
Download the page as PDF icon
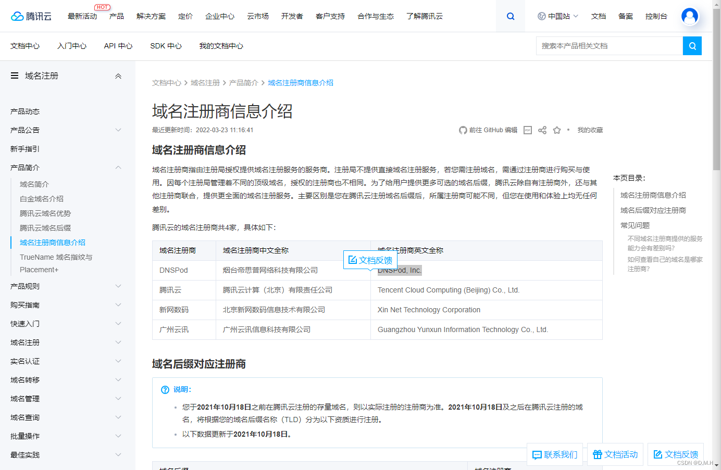[528, 130]
